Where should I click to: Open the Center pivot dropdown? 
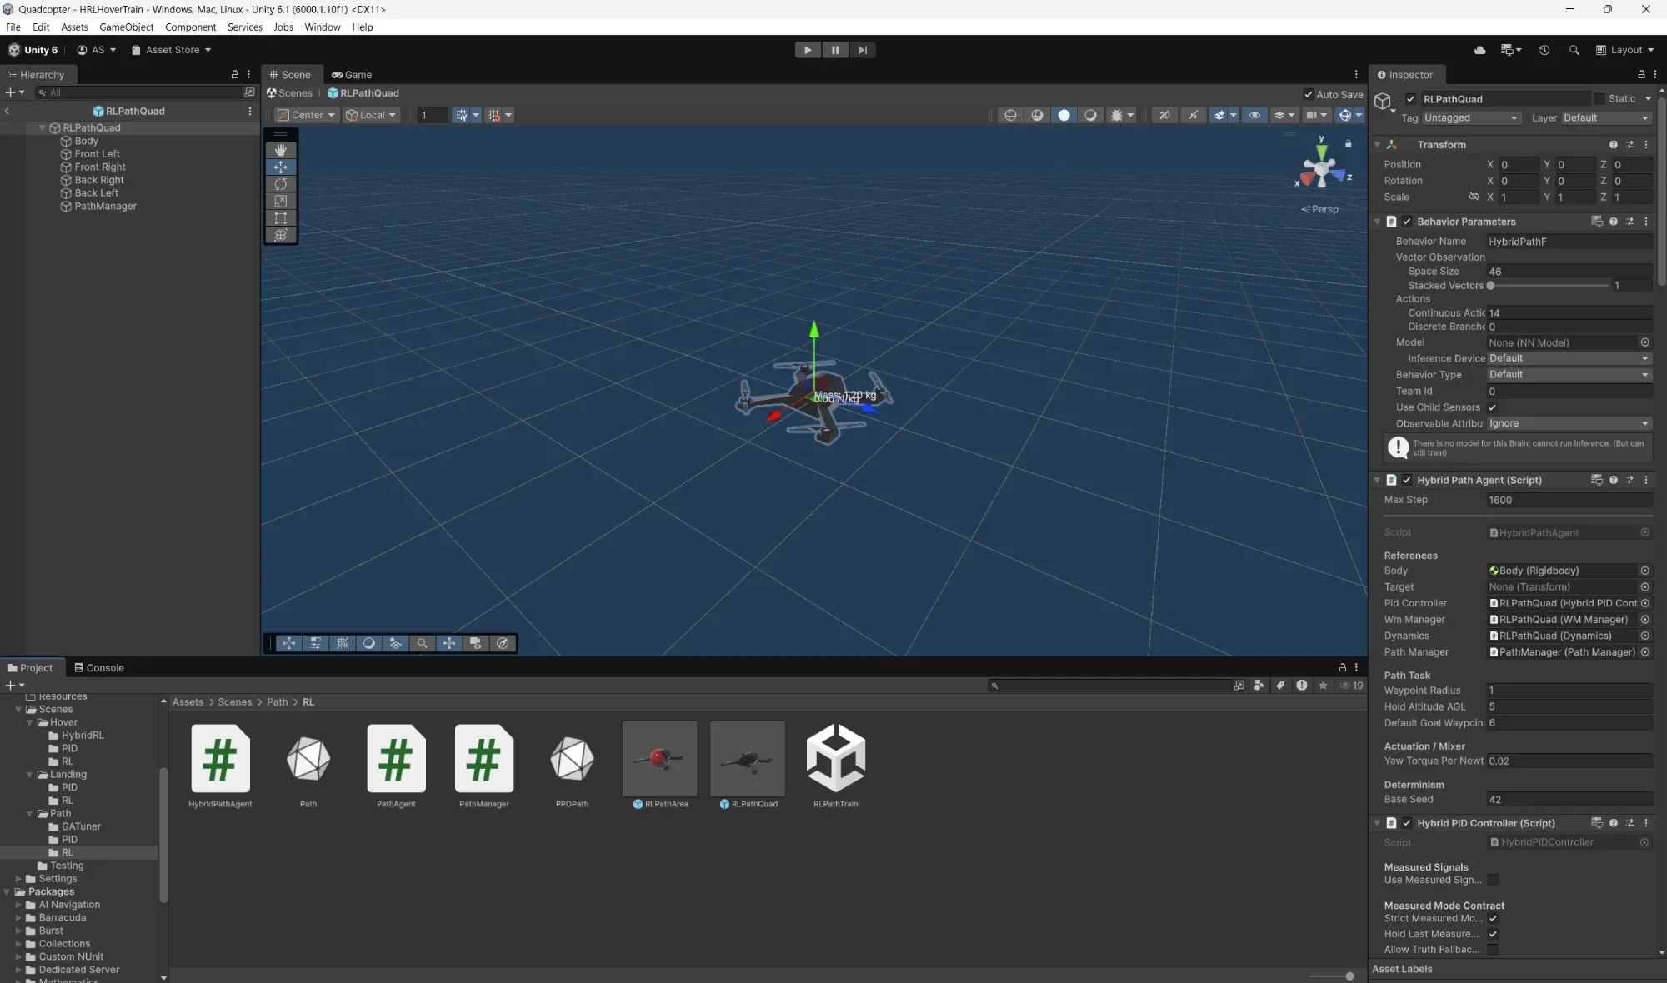pyautogui.click(x=307, y=115)
